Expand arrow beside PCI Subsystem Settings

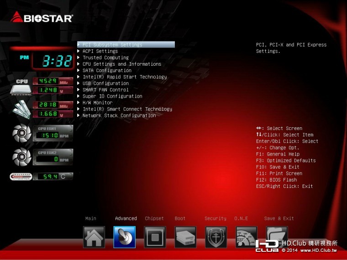point(79,44)
